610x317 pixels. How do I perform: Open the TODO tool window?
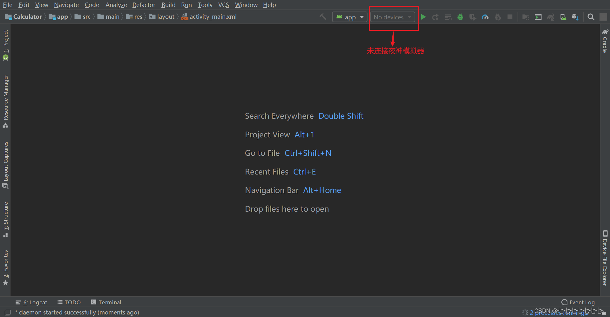(69, 302)
